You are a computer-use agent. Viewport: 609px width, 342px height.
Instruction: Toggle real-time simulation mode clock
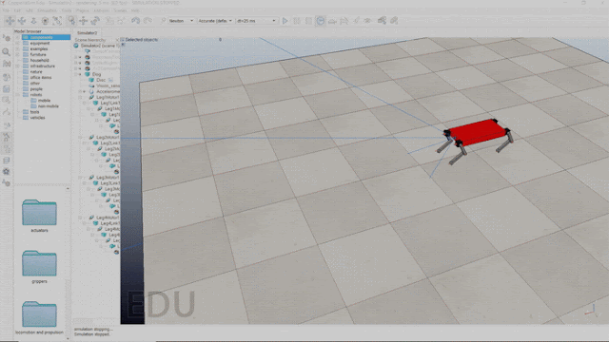point(321,21)
